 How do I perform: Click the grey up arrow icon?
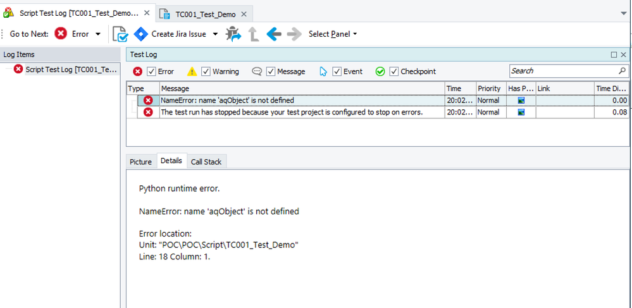point(254,34)
